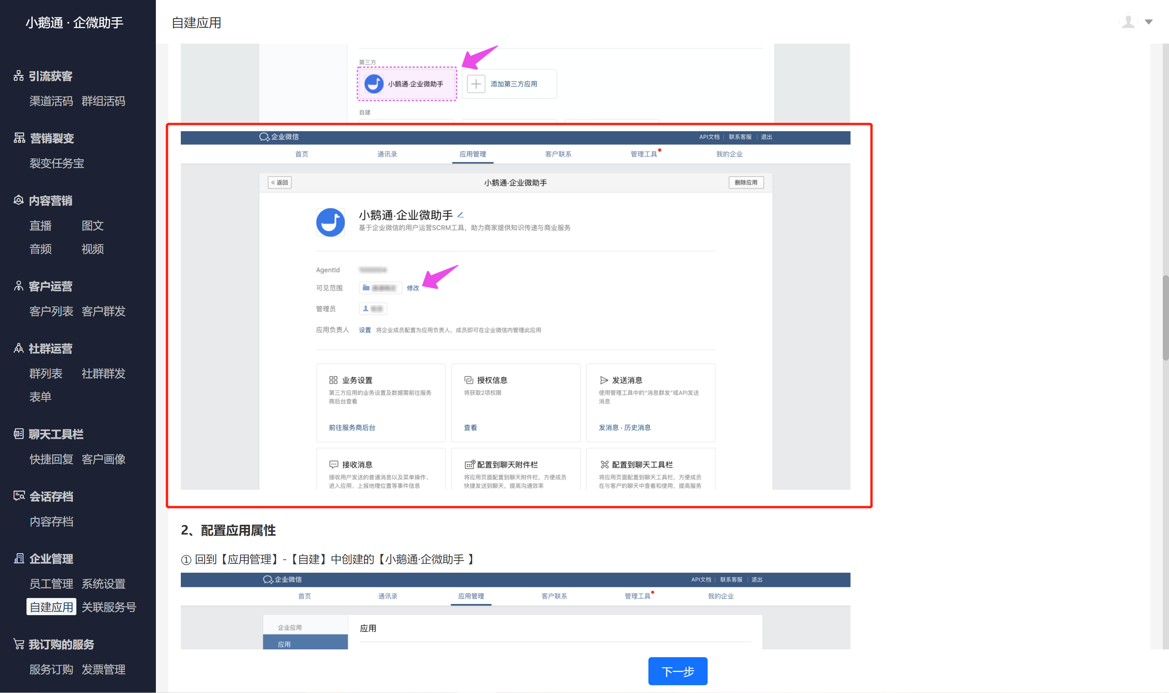The height and width of the screenshot is (693, 1169).
Task: Select the active 自建应用 menu item
Action: (51, 607)
